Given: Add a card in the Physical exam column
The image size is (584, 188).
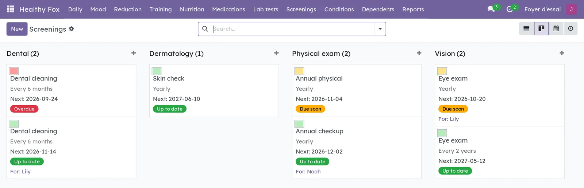Looking at the screenshot, I should coord(419,53).
